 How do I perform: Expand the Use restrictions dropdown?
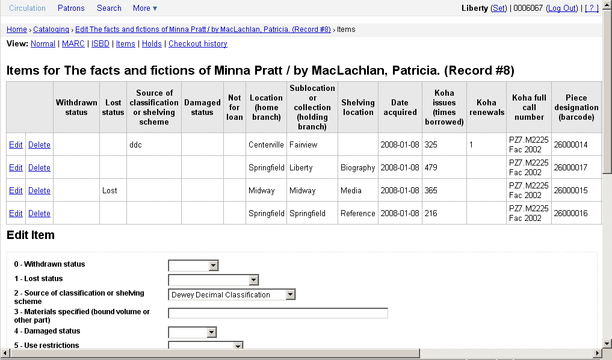[x=205, y=346]
